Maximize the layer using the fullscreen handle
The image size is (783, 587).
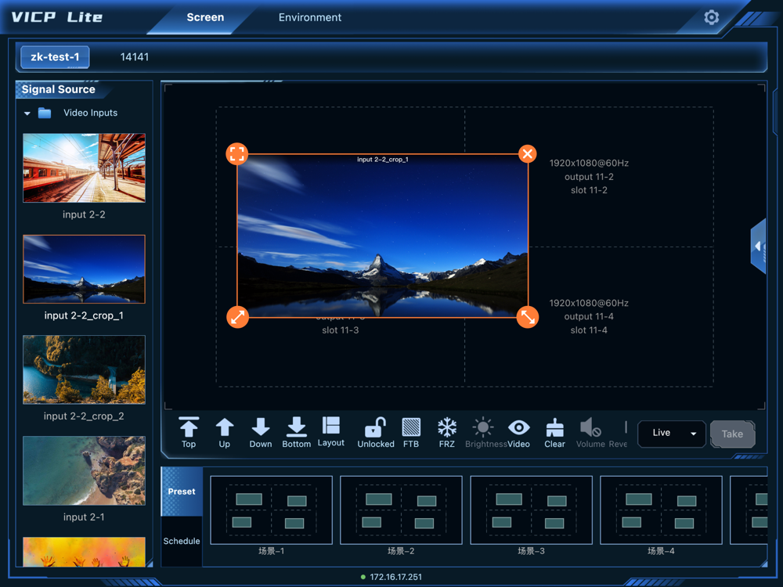tap(237, 154)
